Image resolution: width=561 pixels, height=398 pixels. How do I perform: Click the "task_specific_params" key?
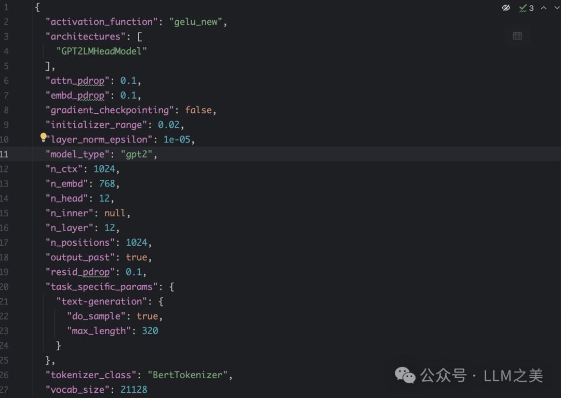(x=102, y=286)
